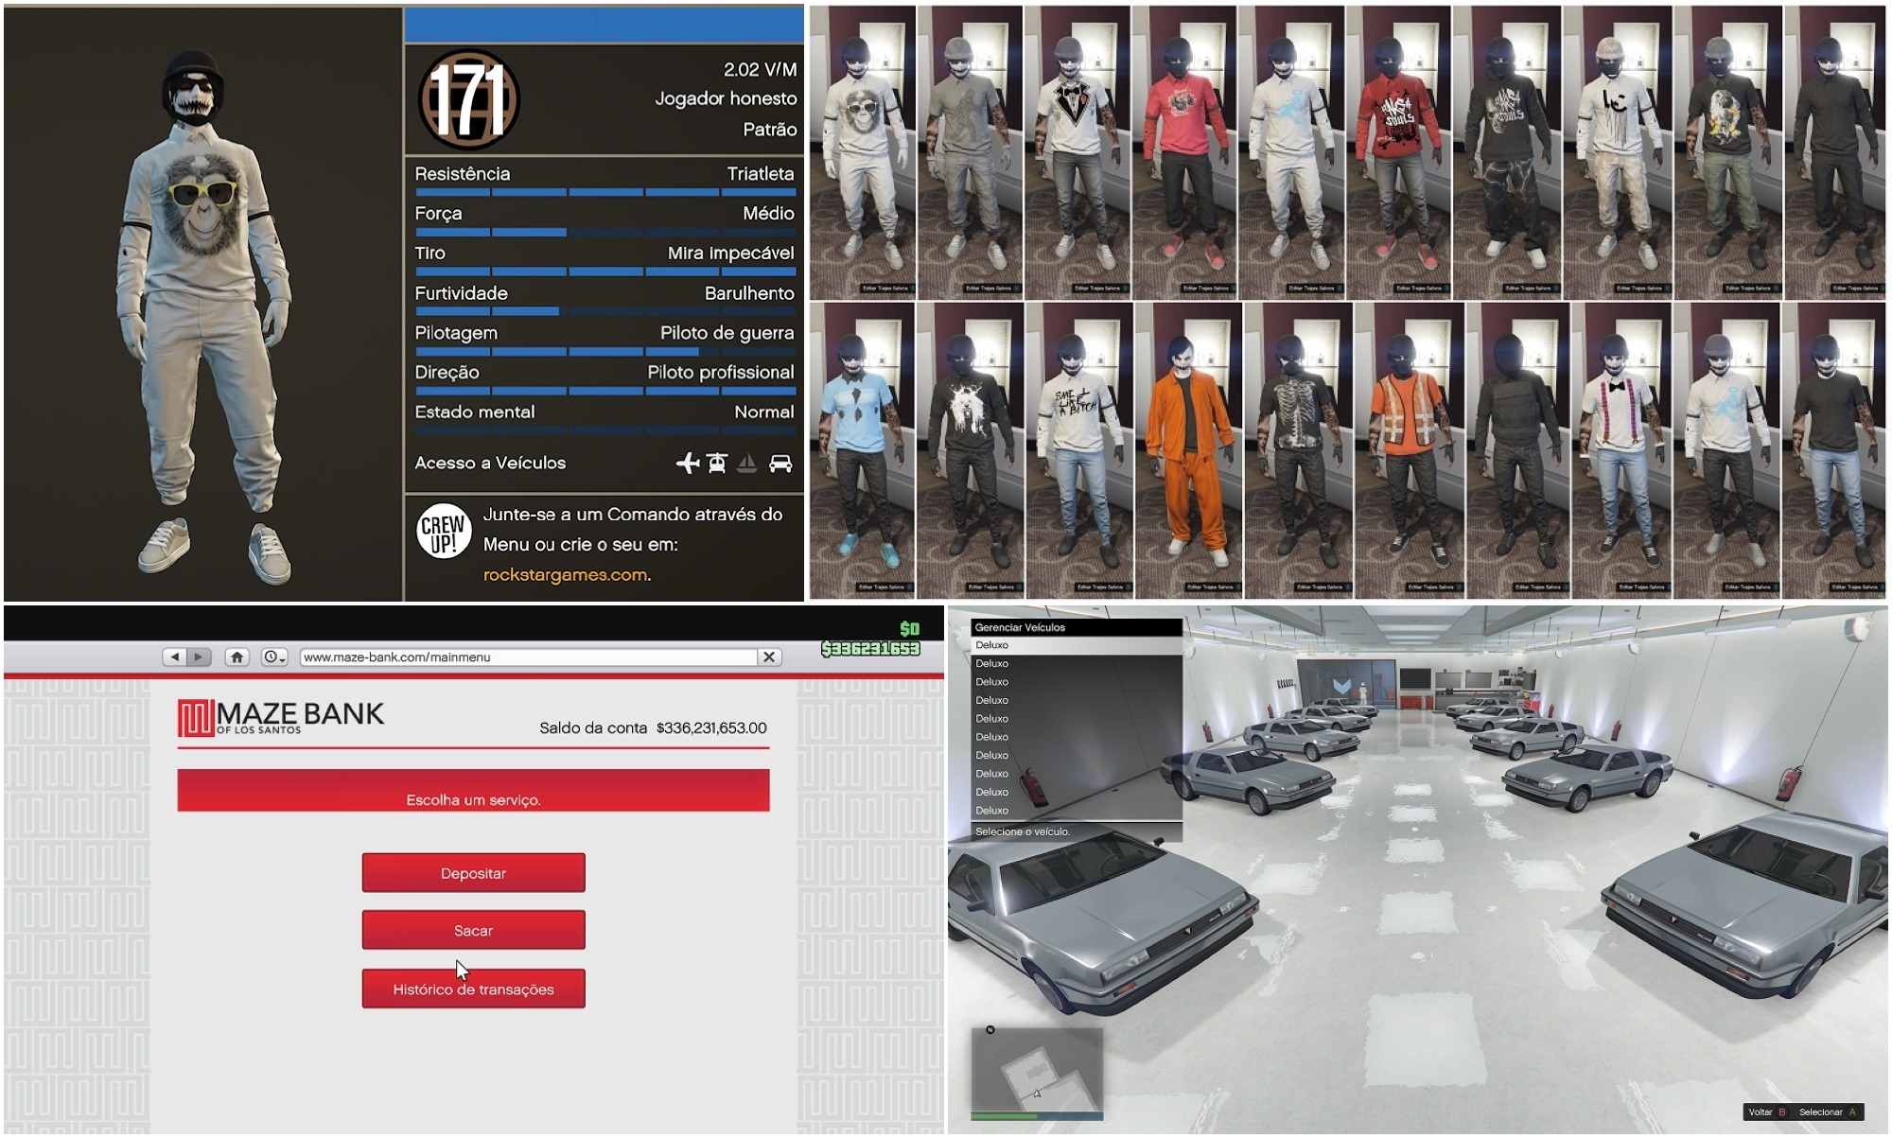Select the black tactical vest outfit
1892x1138 pixels.
1516,450
